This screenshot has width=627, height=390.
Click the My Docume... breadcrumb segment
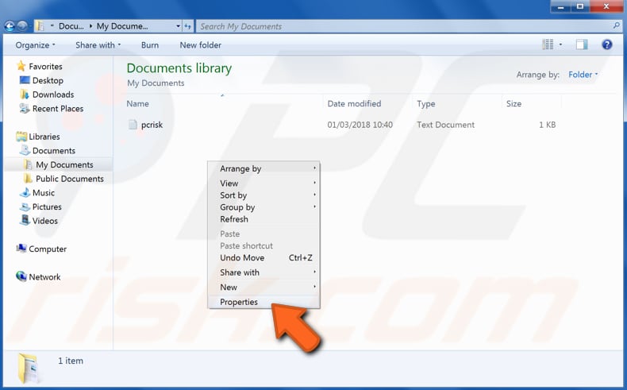(122, 26)
